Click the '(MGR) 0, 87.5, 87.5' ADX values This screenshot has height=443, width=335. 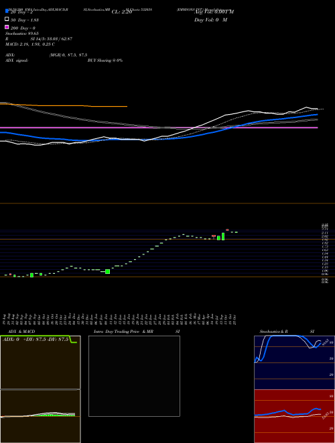68,55
